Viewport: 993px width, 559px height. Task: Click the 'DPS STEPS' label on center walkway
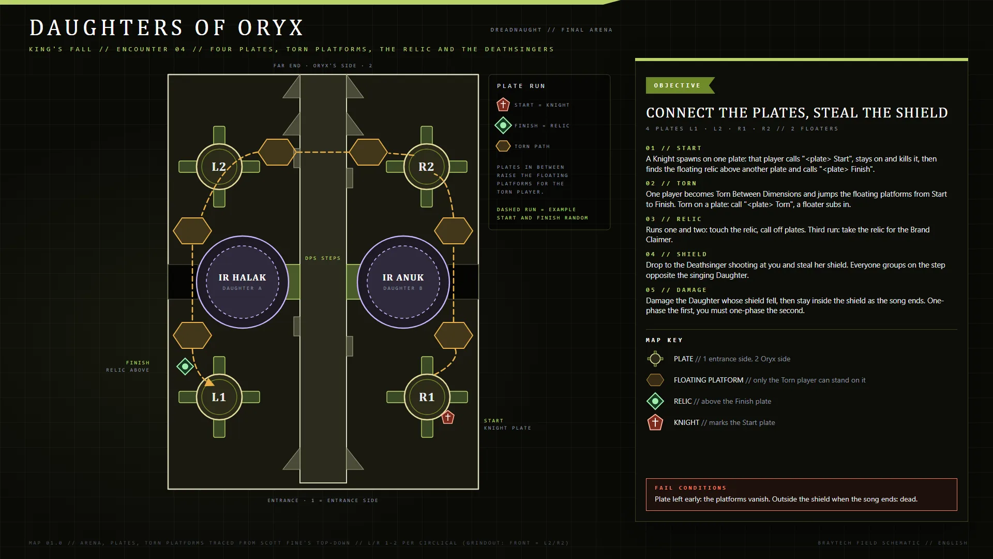click(x=323, y=258)
